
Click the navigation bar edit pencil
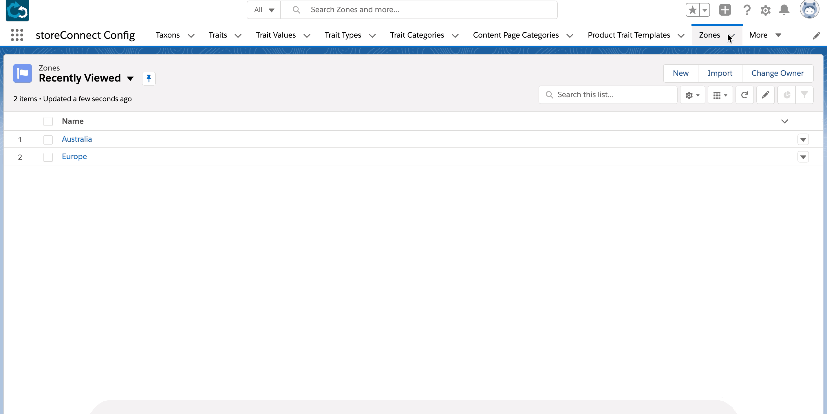816,36
